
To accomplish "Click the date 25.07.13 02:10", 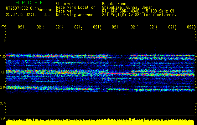I will (21, 15).
